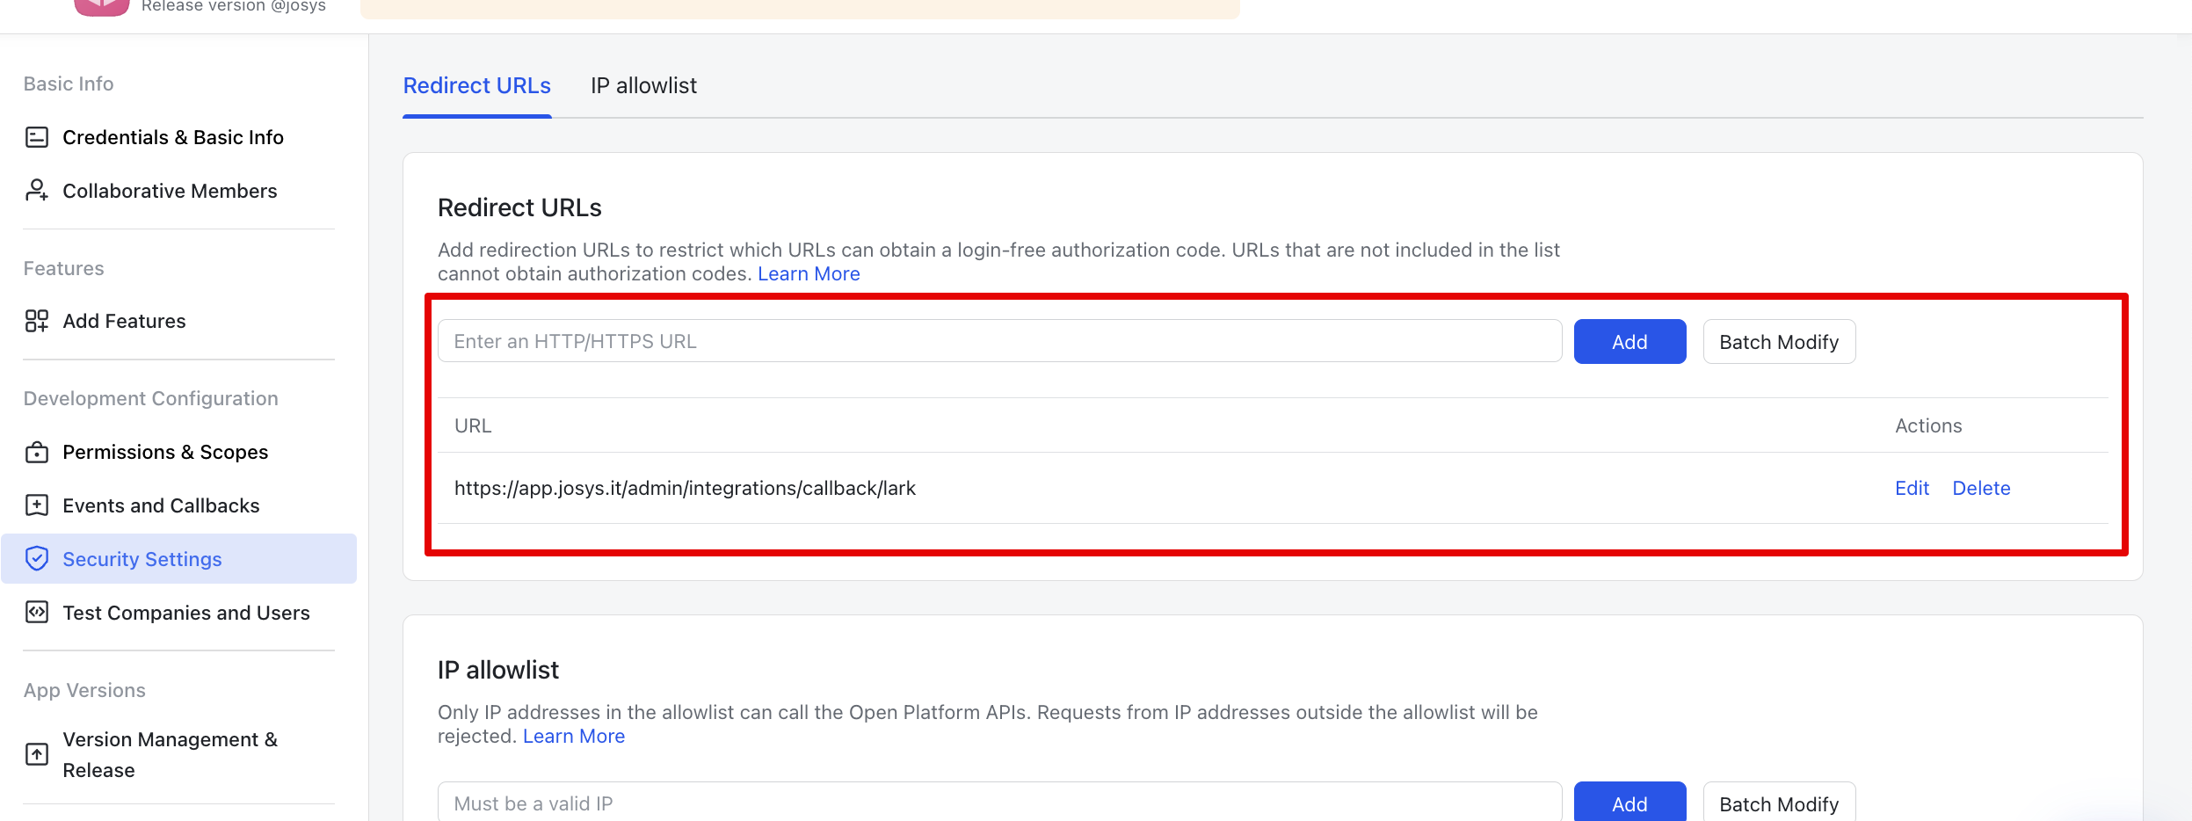Click the Permissions & Scopes briefcase icon
The image size is (2192, 821).
[x=37, y=452]
